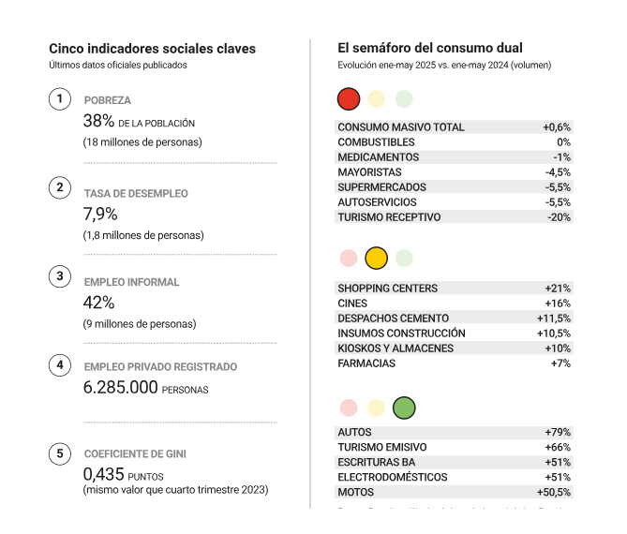The height and width of the screenshot is (534, 627).
Task: Click the numbered circle 5 beside Coeficiente de Gini
Action: (x=60, y=454)
